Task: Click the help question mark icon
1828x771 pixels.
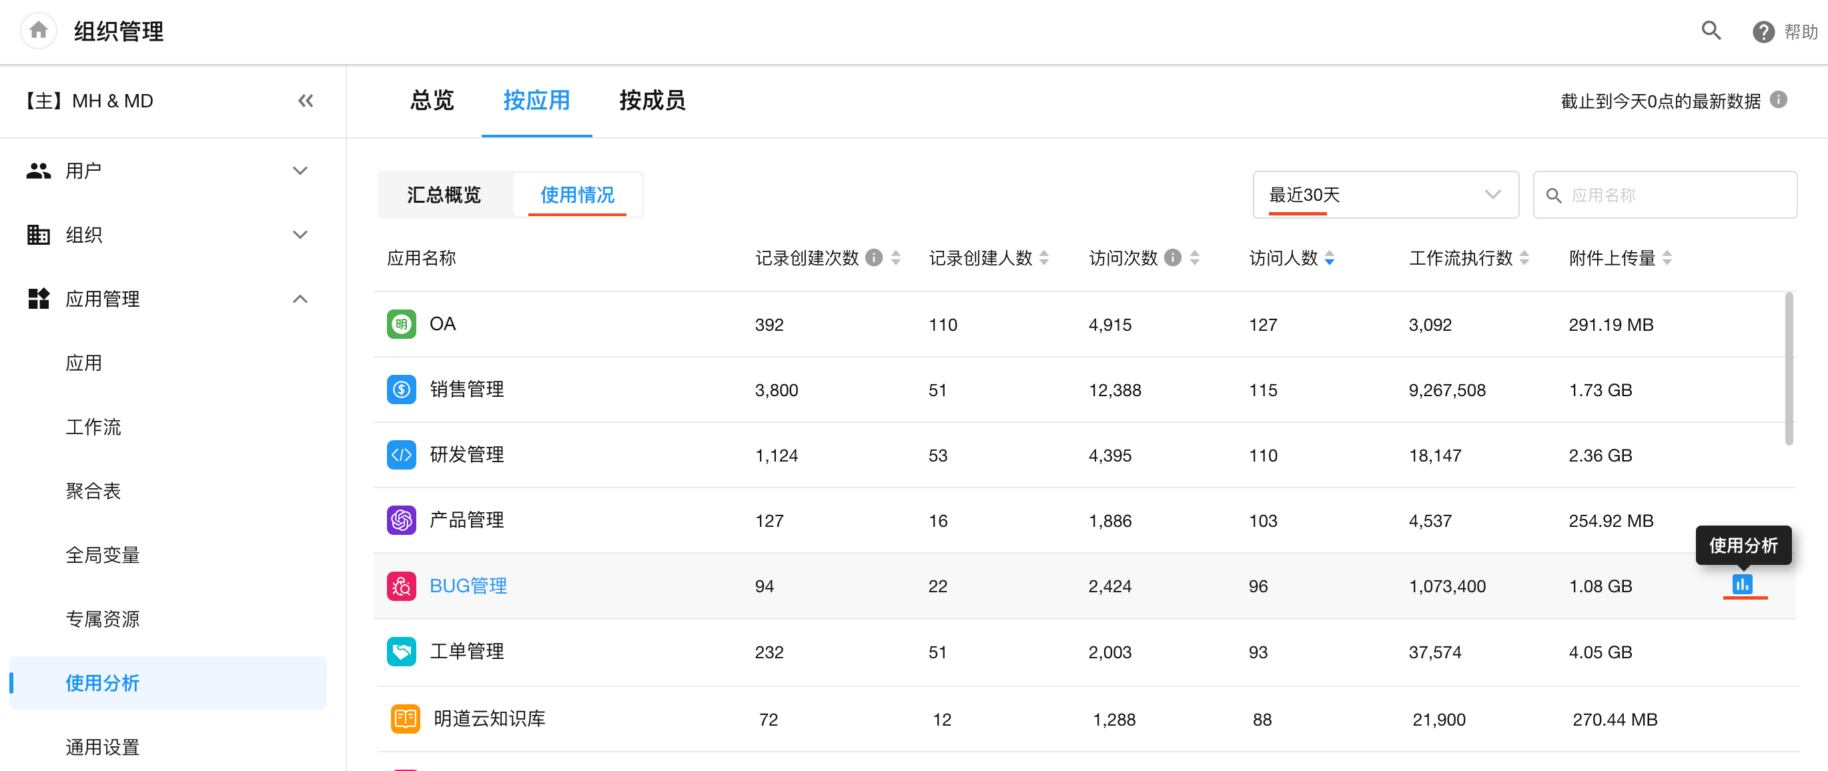Action: (1763, 32)
